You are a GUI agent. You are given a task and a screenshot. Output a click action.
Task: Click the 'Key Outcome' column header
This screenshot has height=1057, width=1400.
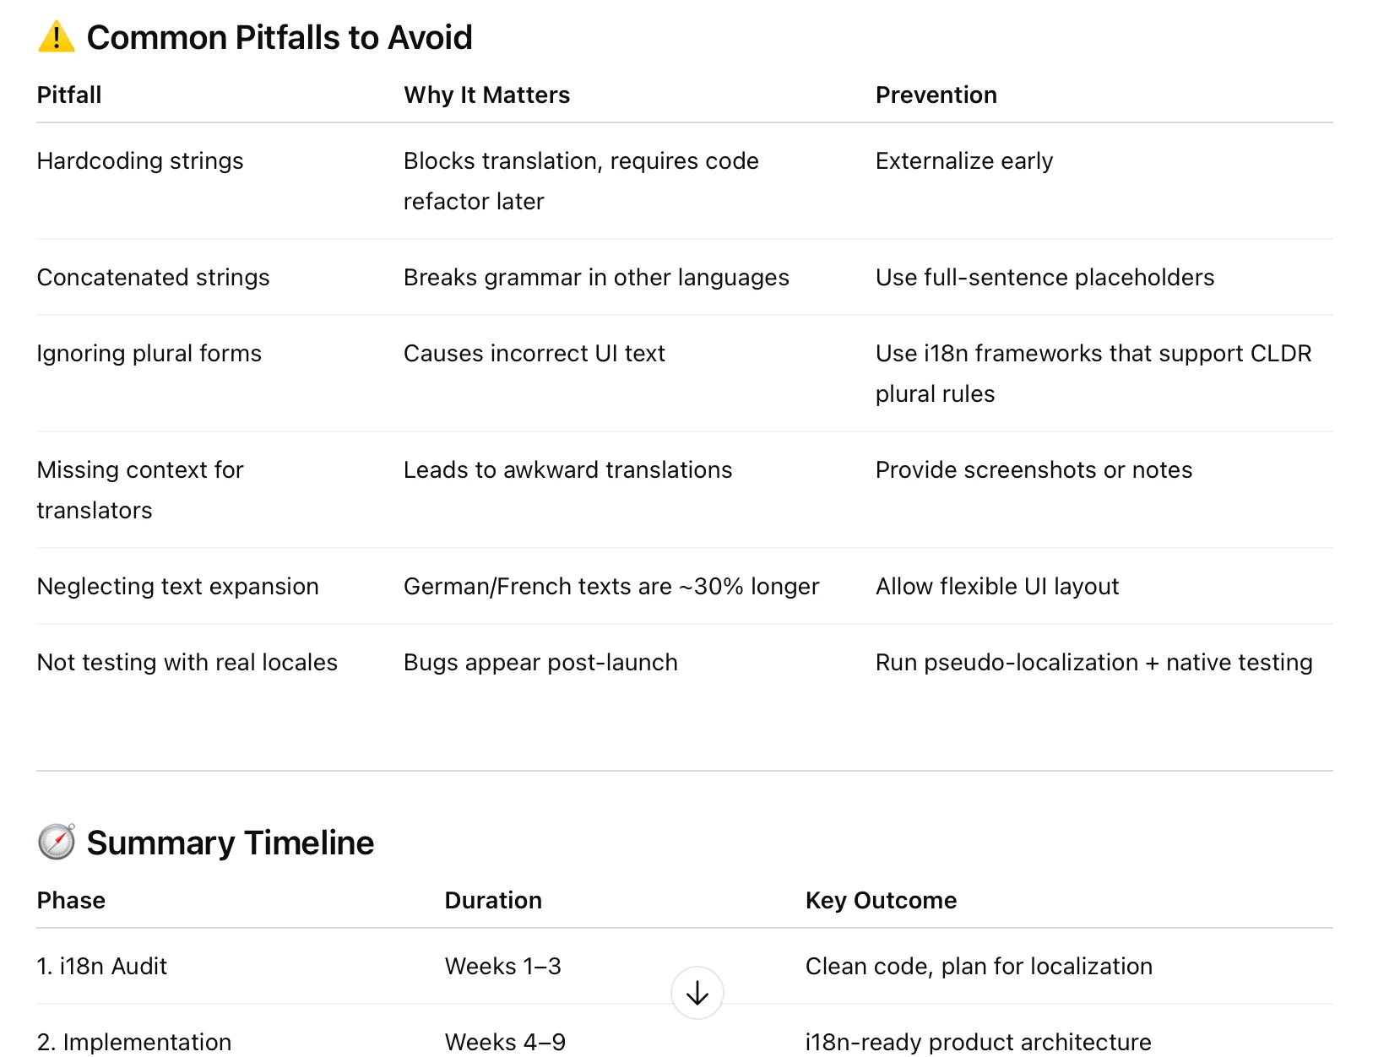click(x=881, y=900)
